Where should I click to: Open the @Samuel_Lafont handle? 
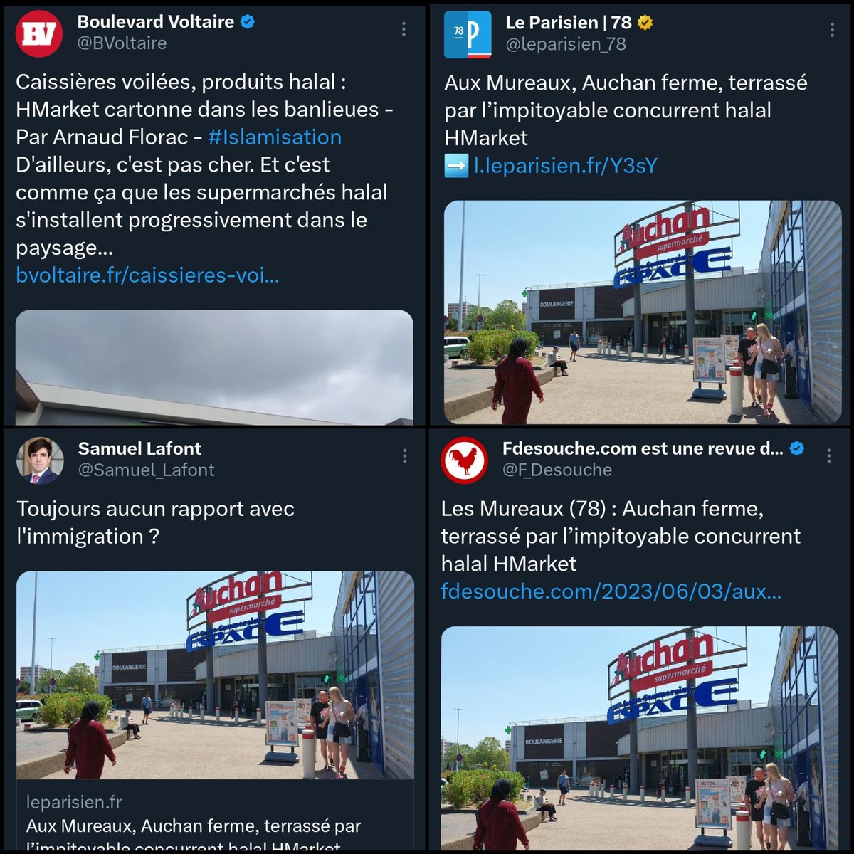[x=146, y=470]
